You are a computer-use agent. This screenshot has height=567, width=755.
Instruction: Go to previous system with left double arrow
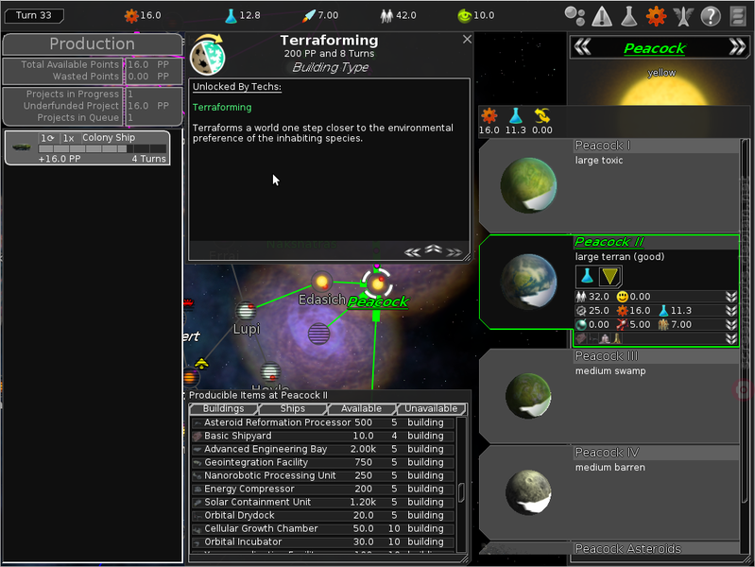point(583,47)
